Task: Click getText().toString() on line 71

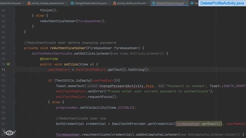Action: click(x=128, y=70)
